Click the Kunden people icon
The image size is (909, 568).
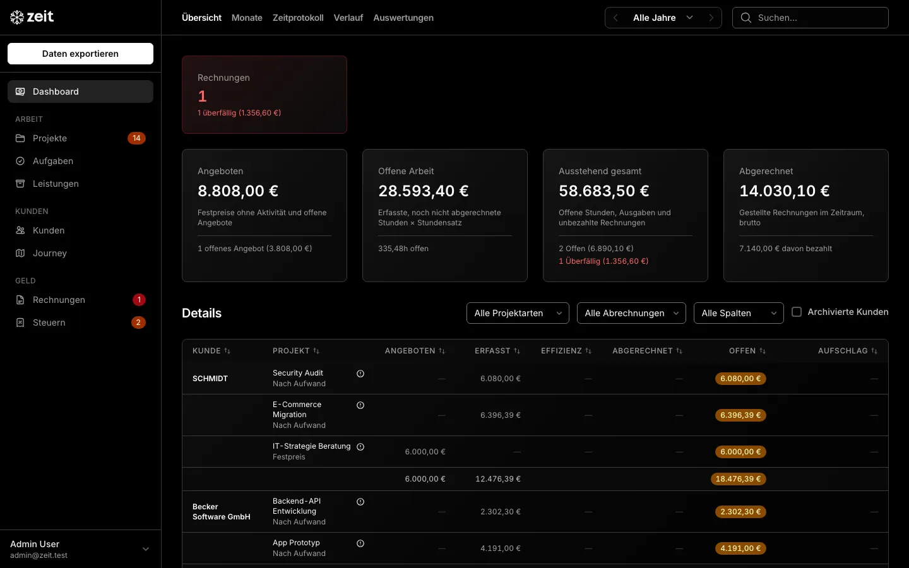pyautogui.click(x=20, y=230)
